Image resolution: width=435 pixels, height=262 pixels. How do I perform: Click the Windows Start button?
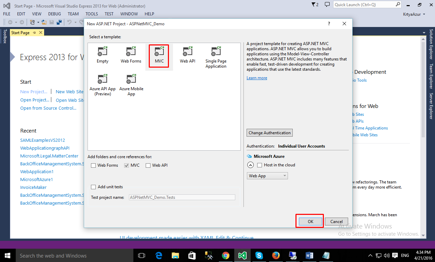[8, 256]
